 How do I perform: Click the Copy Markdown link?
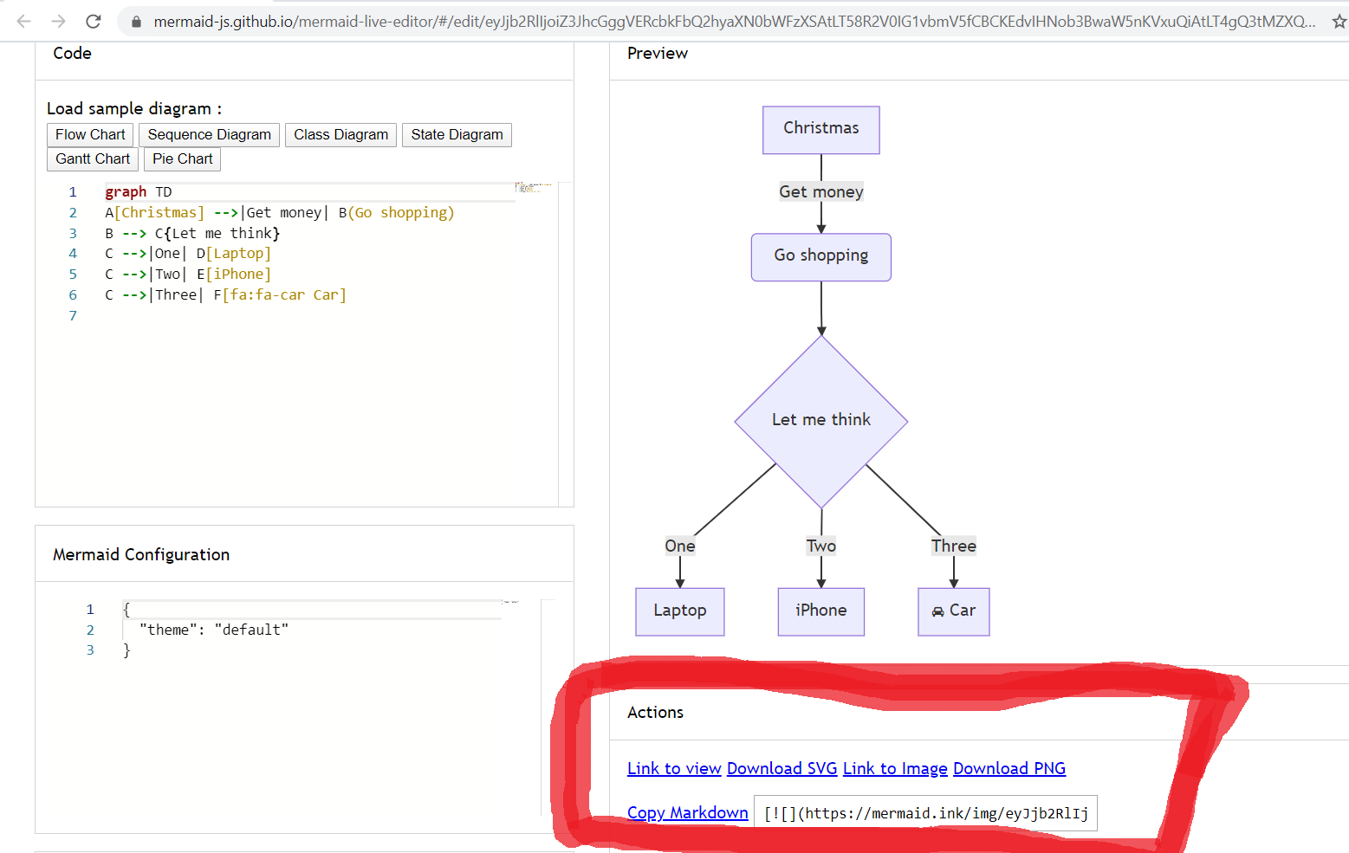point(687,813)
